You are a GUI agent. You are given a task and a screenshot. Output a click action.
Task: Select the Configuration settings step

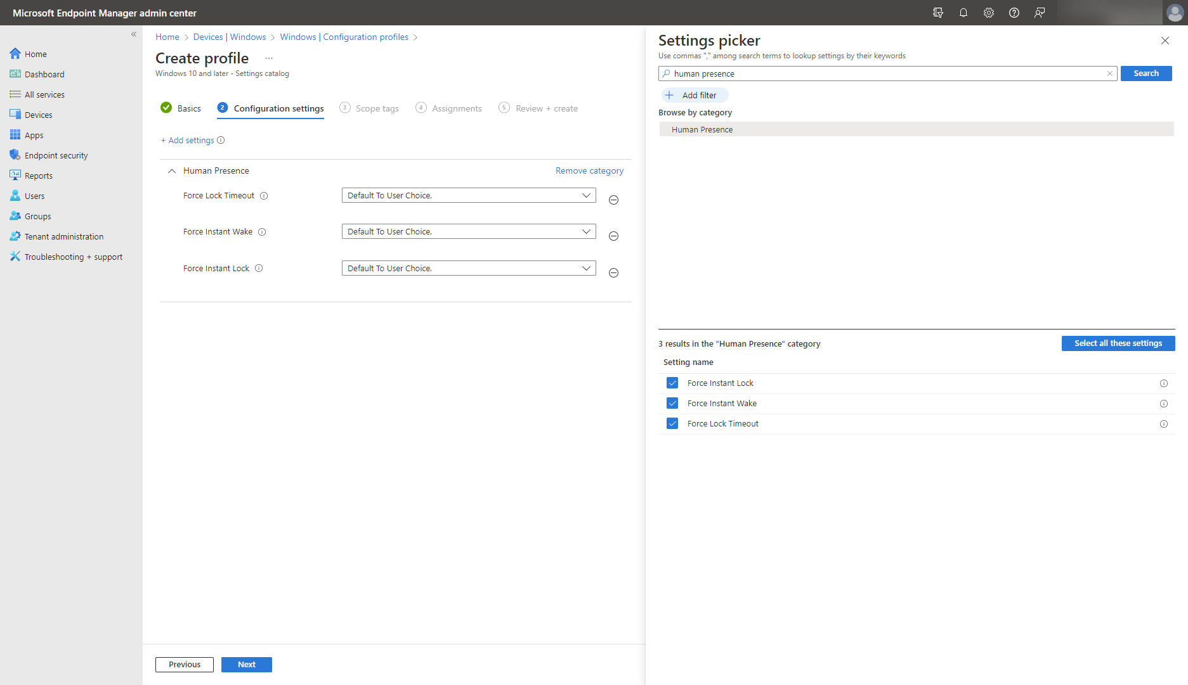point(271,108)
